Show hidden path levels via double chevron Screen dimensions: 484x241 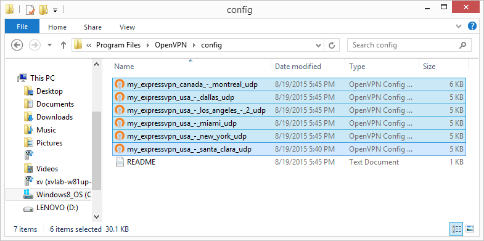coord(89,46)
